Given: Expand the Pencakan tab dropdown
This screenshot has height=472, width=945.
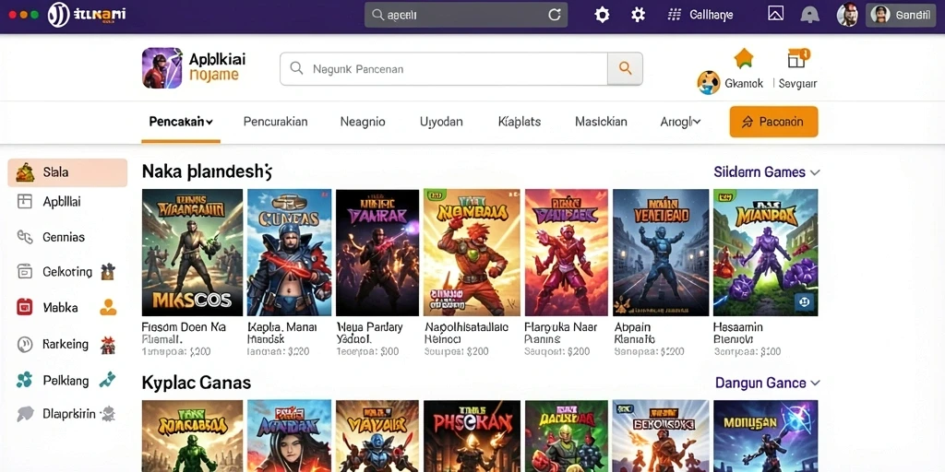Looking at the screenshot, I should tap(209, 123).
